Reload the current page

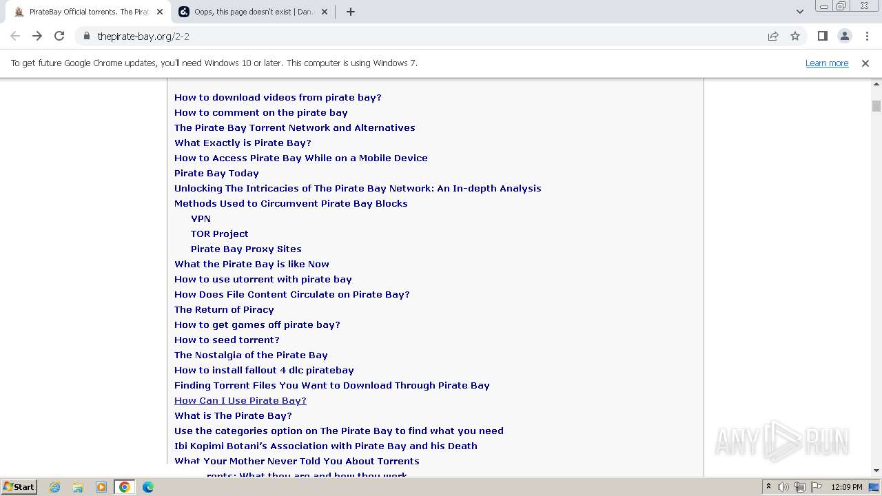[59, 36]
